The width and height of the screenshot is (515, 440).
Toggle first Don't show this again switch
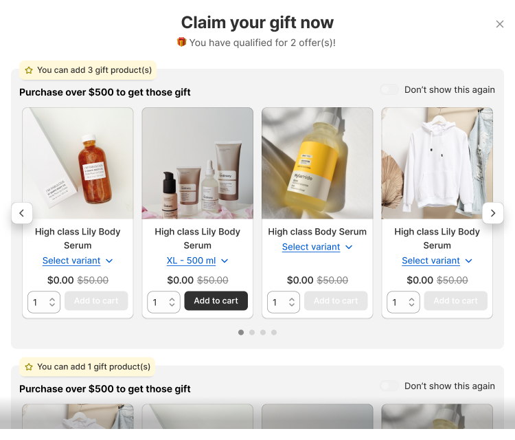tap(389, 89)
